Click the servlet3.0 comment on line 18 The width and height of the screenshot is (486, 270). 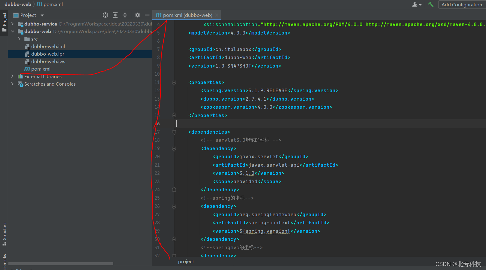click(x=241, y=140)
